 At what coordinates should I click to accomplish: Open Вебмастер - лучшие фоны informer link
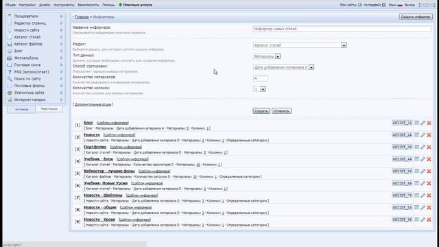coord(109,171)
